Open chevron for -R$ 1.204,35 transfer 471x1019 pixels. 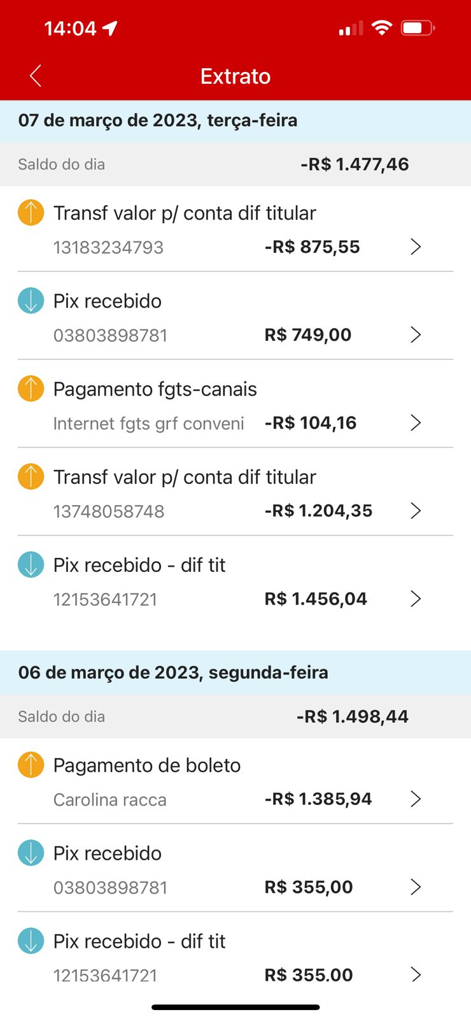coord(416,510)
